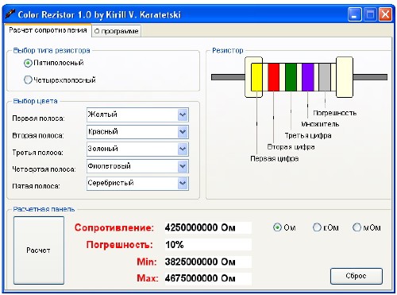
Task: Click the Сопротивление: red label
Action: coord(114,227)
